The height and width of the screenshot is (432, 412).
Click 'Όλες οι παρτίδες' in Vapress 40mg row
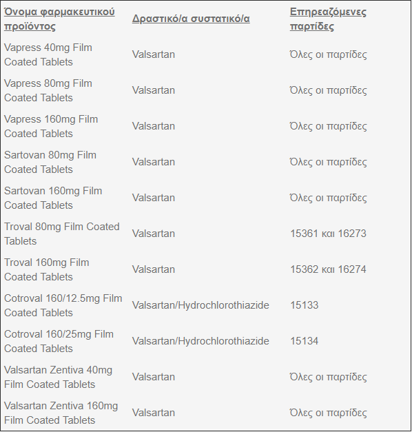coord(328,54)
